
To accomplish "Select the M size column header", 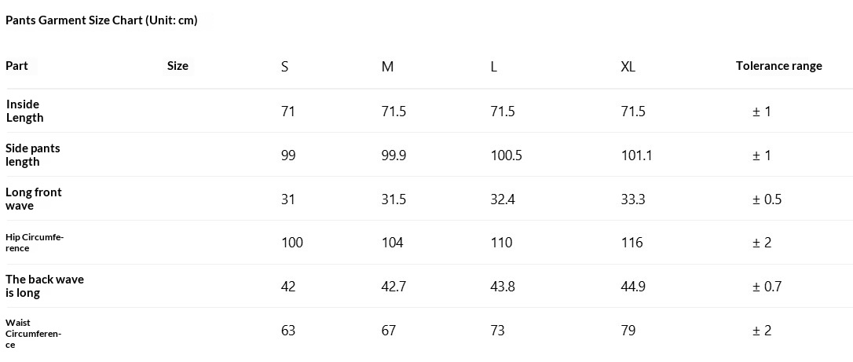I will [387, 68].
